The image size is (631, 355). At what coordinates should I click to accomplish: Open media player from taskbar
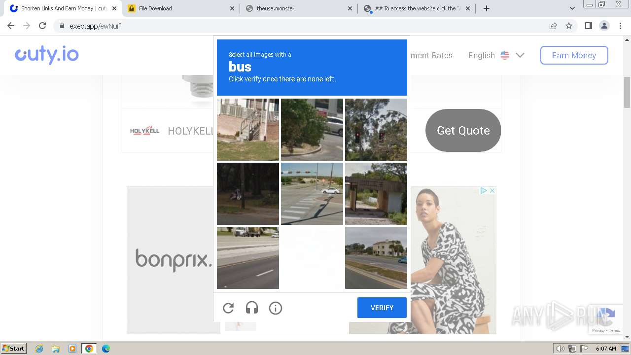[x=72, y=349]
